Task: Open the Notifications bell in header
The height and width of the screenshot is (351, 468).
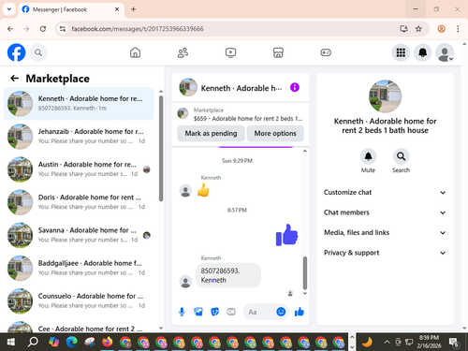Action: [422, 52]
